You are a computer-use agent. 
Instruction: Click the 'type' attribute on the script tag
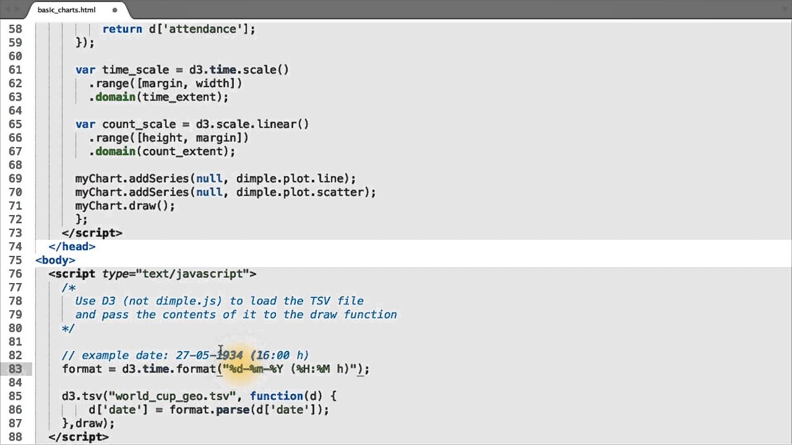click(x=115, y=274)
